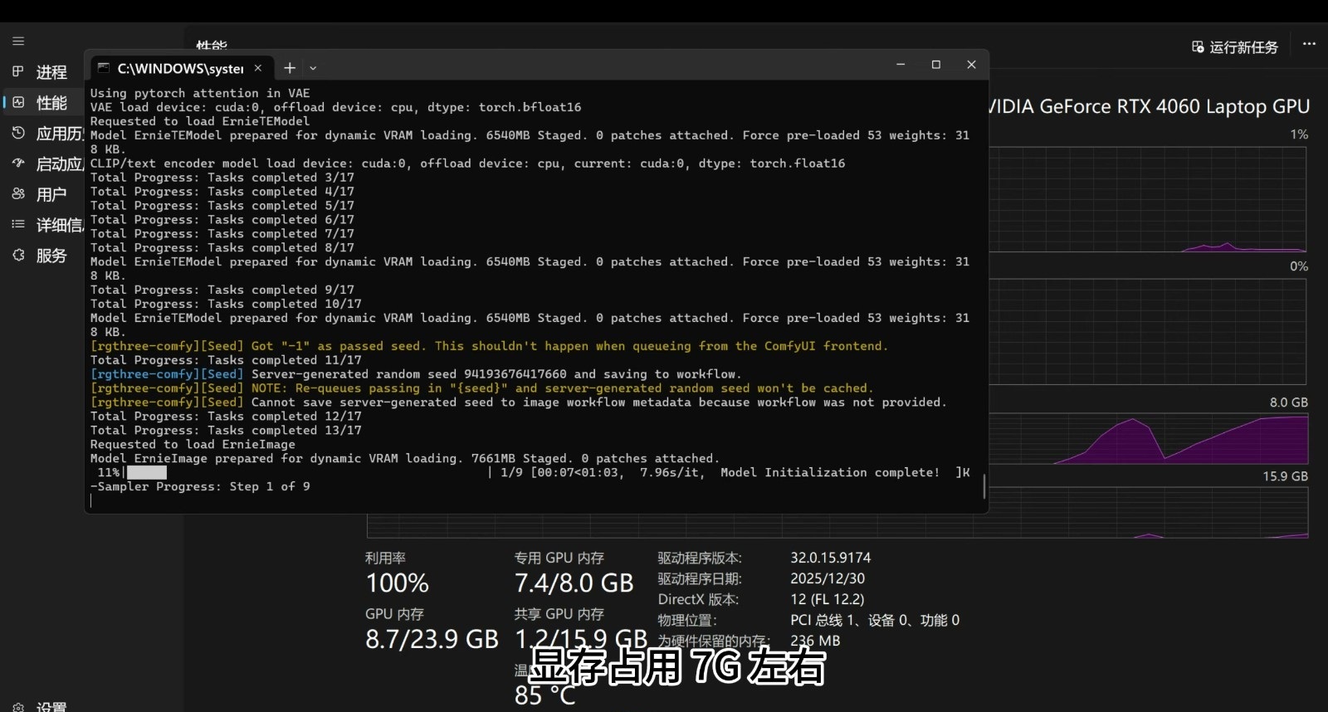
Task: Click the 236 MB hardware reserved memory value
Action: pos(815,641)
